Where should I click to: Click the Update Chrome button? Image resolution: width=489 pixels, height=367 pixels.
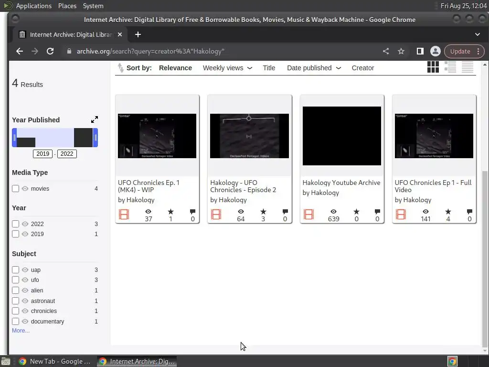point(460,51)
